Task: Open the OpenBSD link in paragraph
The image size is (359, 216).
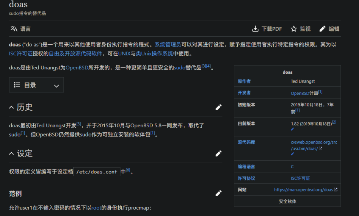Action: coord(77,68)
